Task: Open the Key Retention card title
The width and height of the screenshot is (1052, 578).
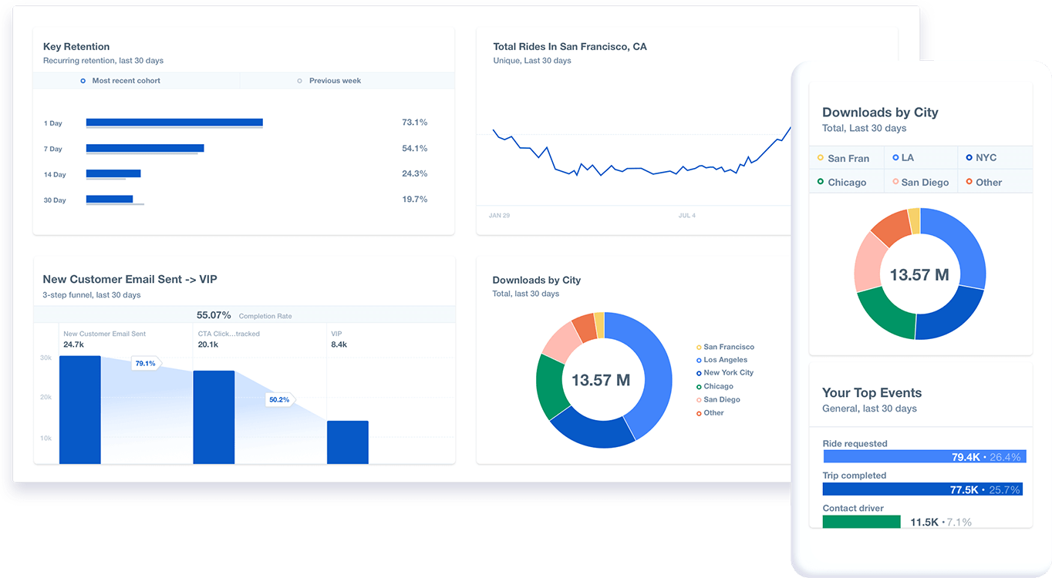Action: click(76, 47)
